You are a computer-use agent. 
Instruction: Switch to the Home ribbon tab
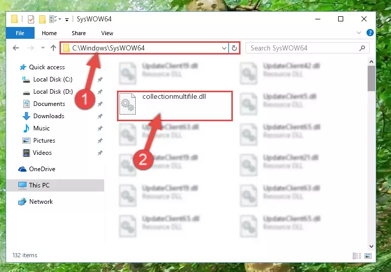49,33
